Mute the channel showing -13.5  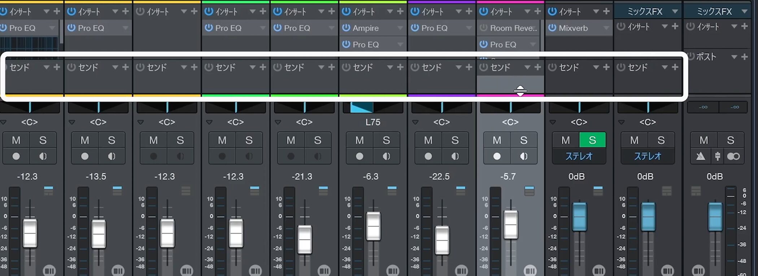[85, 140]
